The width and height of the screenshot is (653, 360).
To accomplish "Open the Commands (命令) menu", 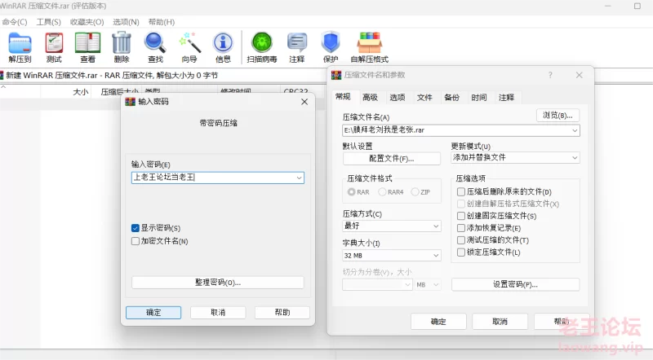I will coord(15,22).
